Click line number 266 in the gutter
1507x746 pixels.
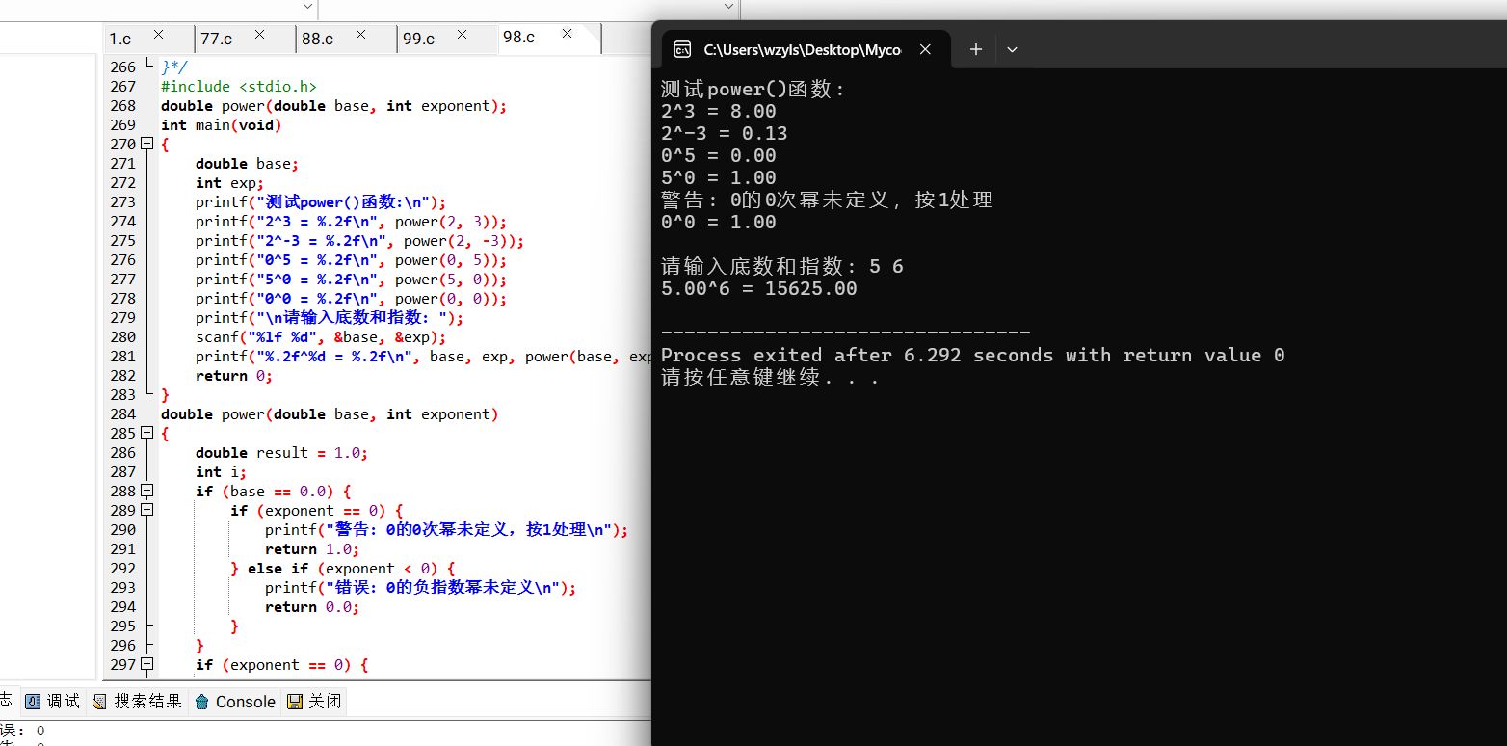[x=122, y=67]
